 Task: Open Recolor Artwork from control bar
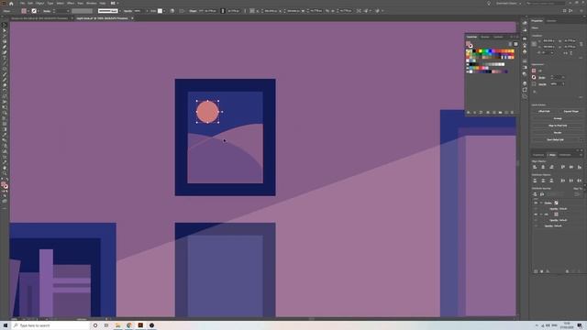172,11
